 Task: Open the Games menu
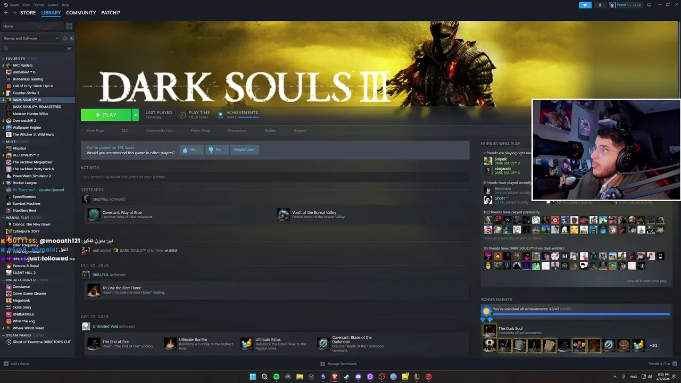[53, 5]
